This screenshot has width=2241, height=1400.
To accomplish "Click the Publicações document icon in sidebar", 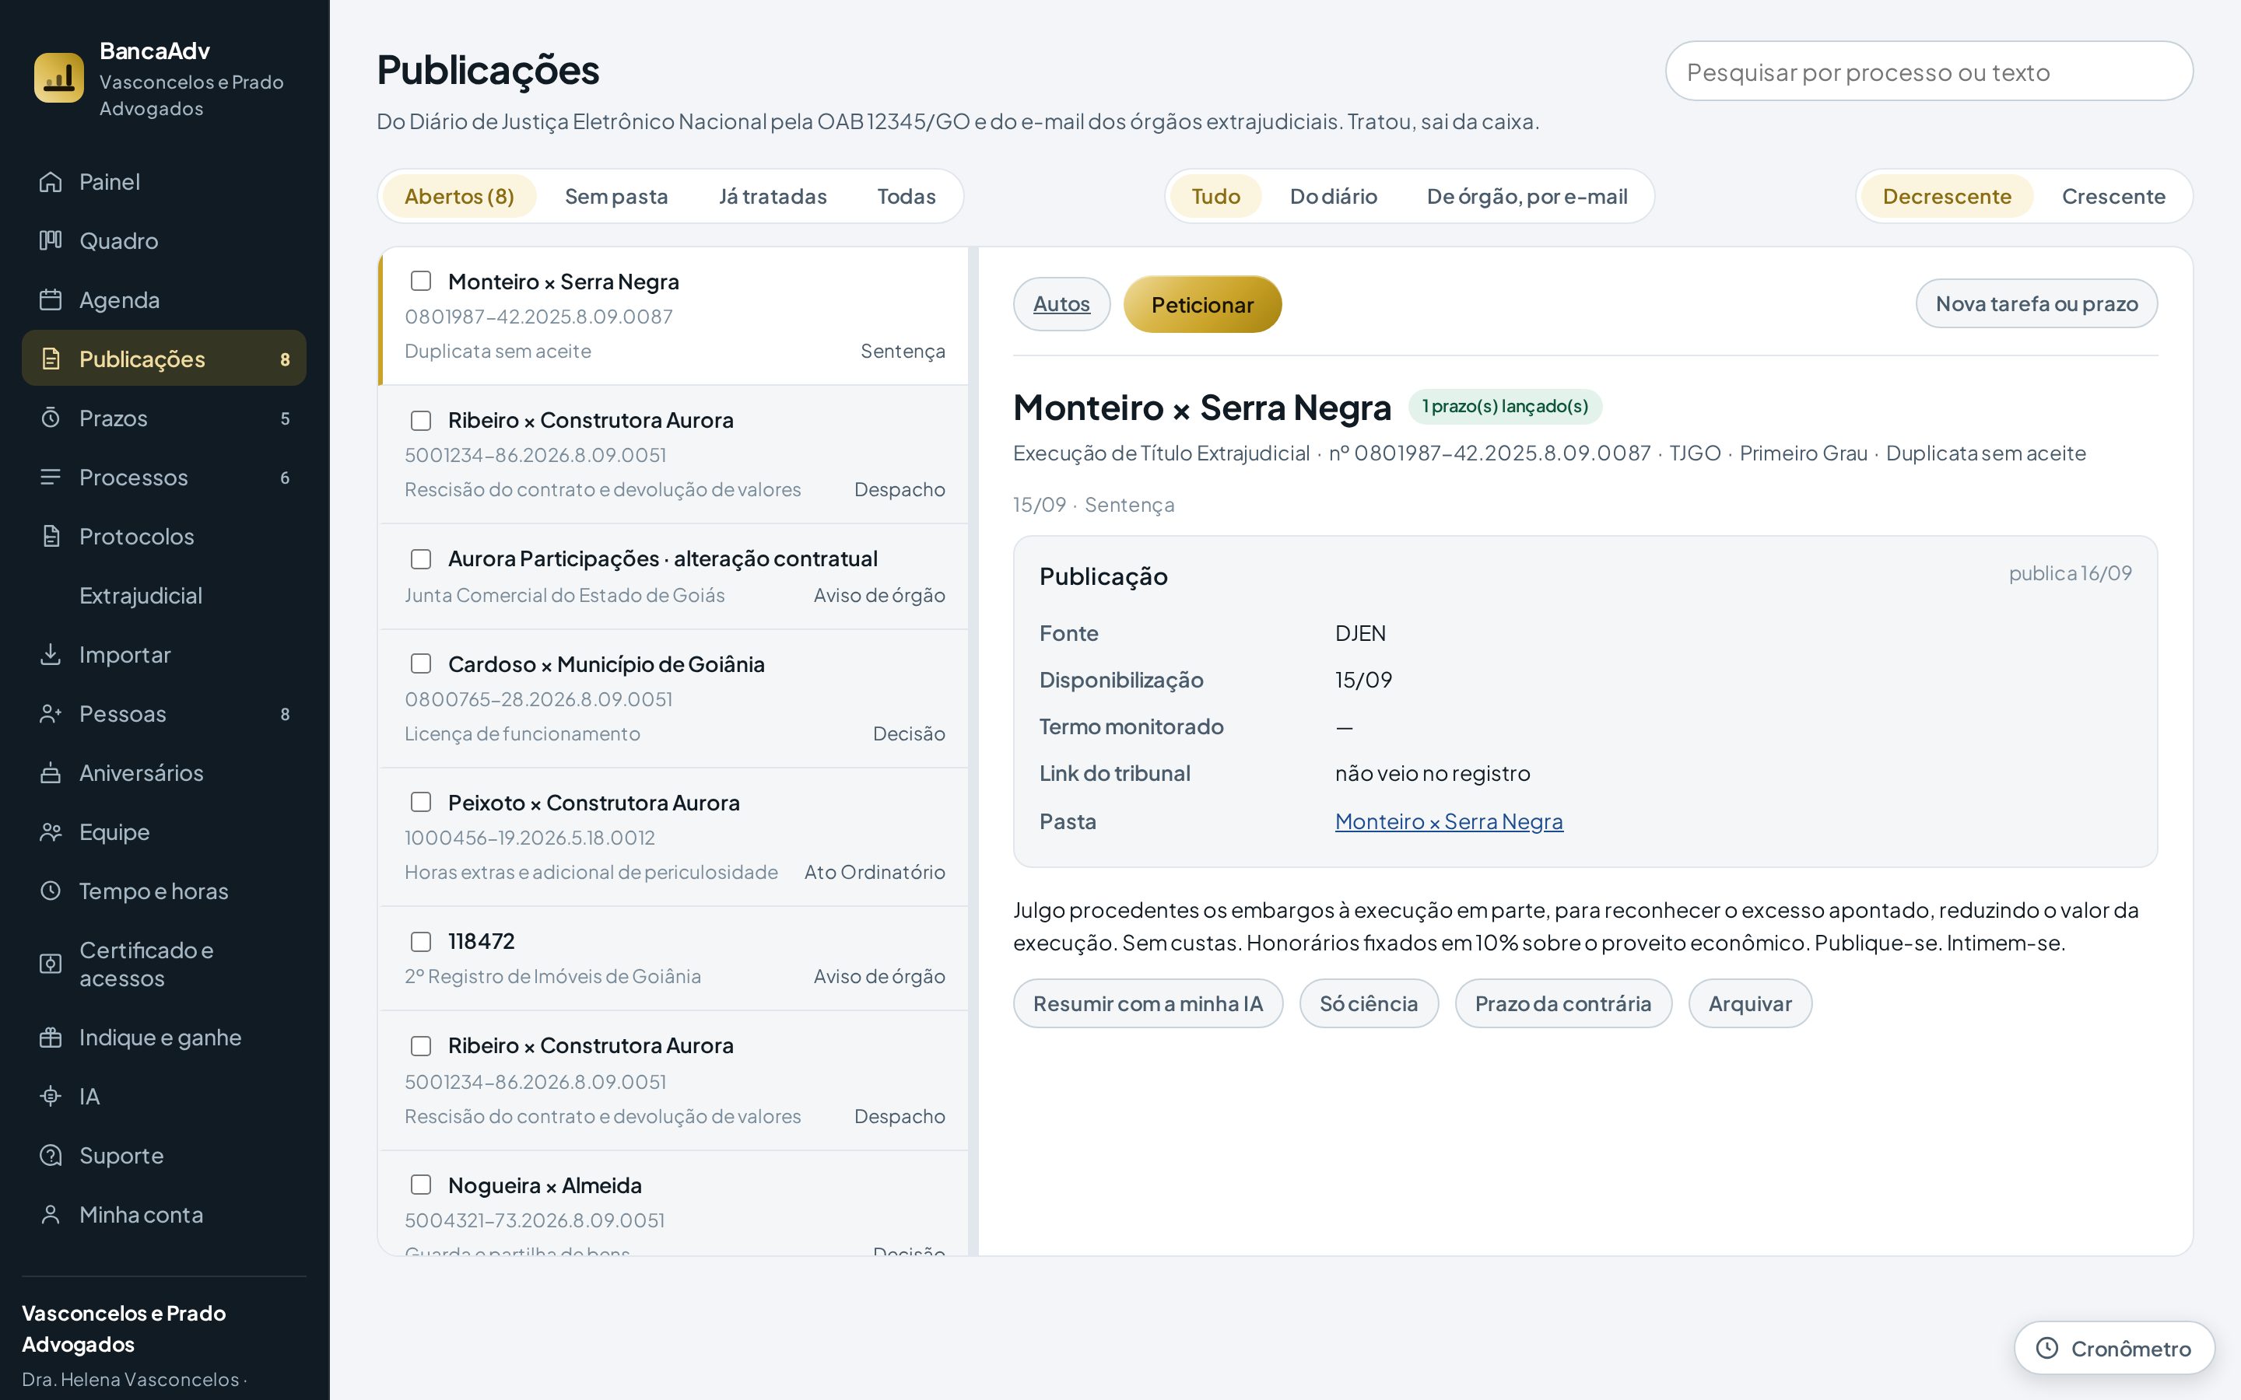I will (x=51, y=359).
